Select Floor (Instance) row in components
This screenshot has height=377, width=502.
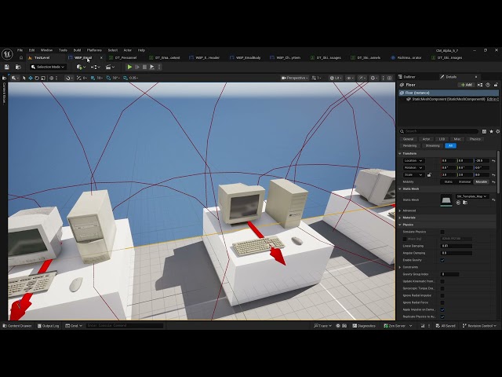click(x=448, y=93)
